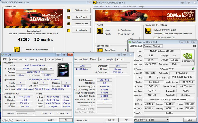Click the GPU-Z BIOS Version field

click(x=167, y=69)
